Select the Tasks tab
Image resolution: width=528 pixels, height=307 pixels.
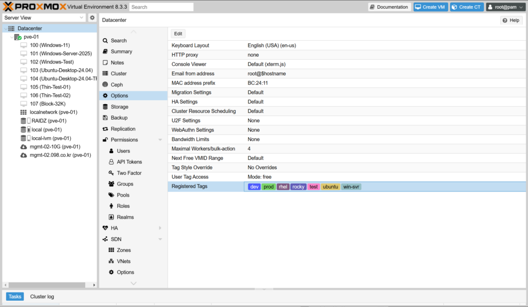point(15,297)
